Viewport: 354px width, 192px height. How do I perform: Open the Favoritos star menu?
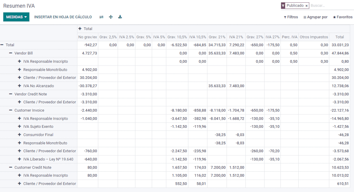click(x=342, y=17)
